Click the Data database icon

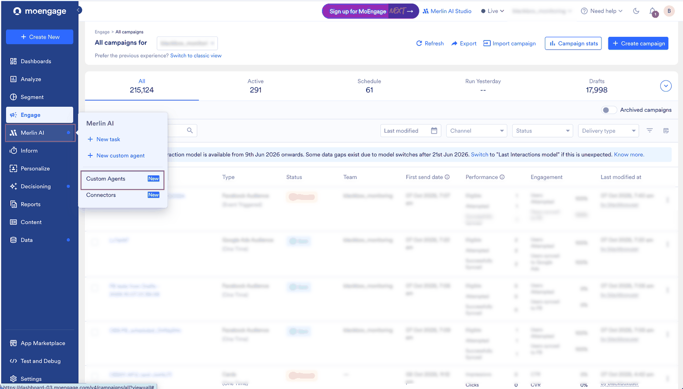coord(13,240)
